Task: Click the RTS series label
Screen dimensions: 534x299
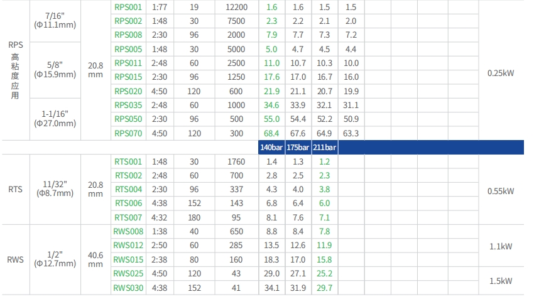Action: point(15,189)
